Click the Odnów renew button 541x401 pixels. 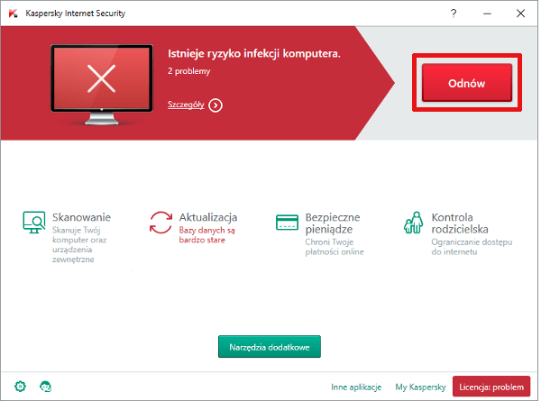[466, 83]
